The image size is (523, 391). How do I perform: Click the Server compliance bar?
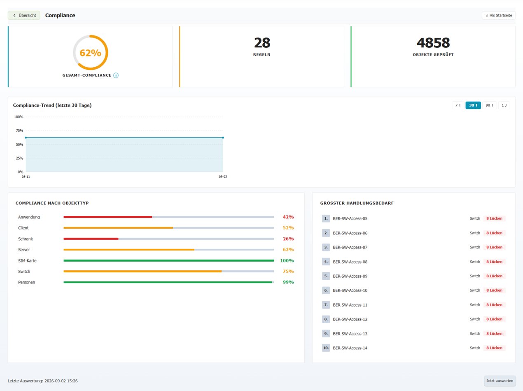click(x=168, y=250)
